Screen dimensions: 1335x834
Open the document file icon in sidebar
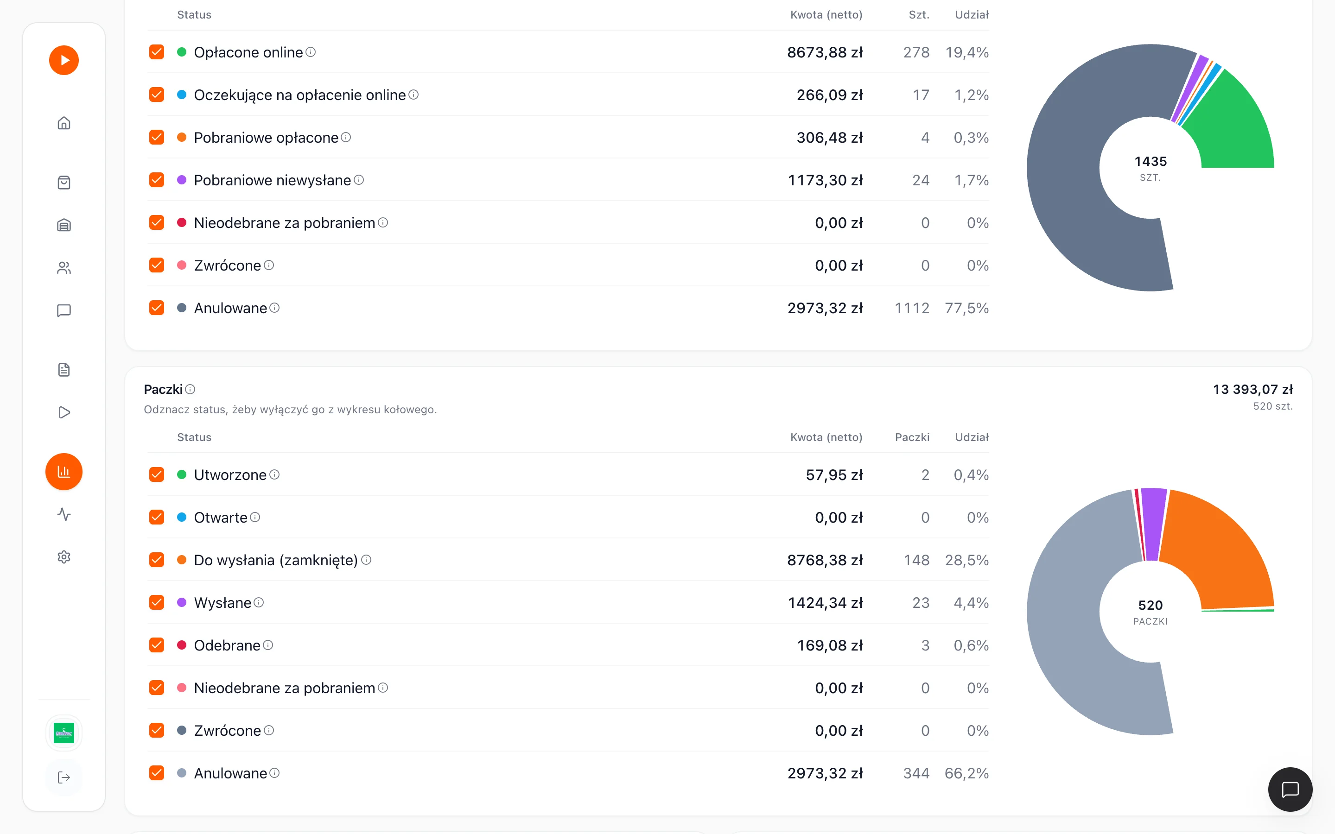tap(64, 370)
